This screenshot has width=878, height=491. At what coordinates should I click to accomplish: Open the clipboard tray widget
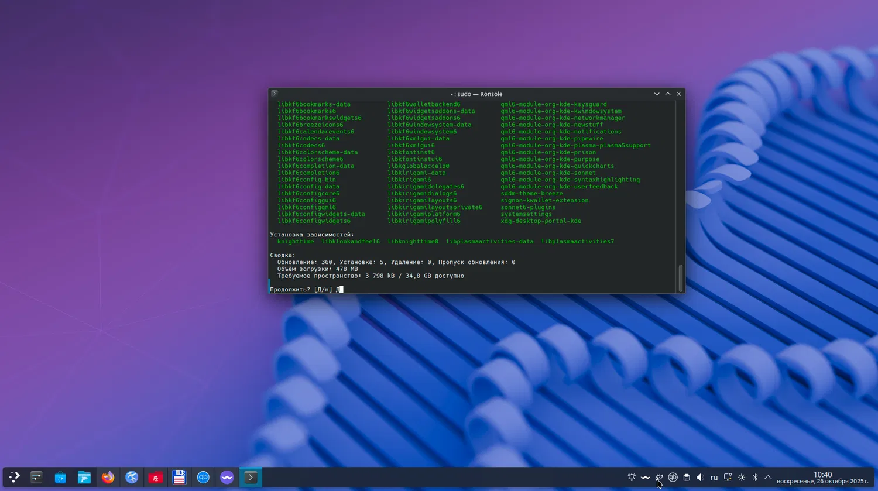pos(687,478)
